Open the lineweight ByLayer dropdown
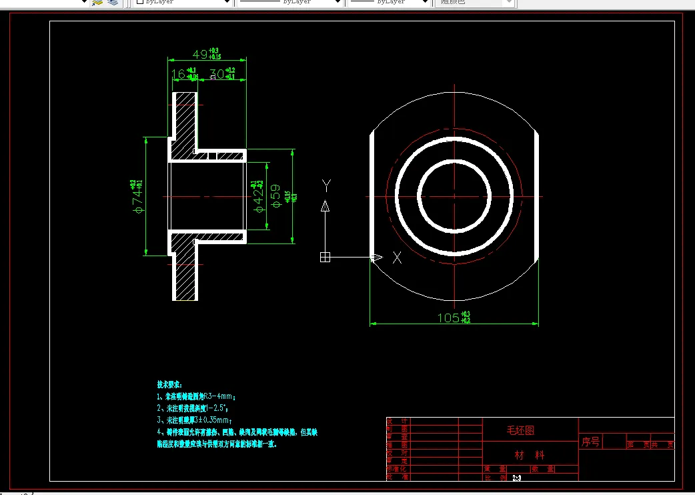The image size is (695, 495). (390, 2)
